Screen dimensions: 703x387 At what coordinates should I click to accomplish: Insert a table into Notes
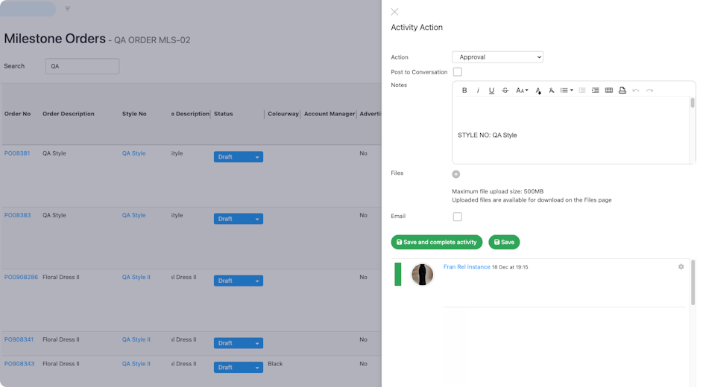[609, 90]
